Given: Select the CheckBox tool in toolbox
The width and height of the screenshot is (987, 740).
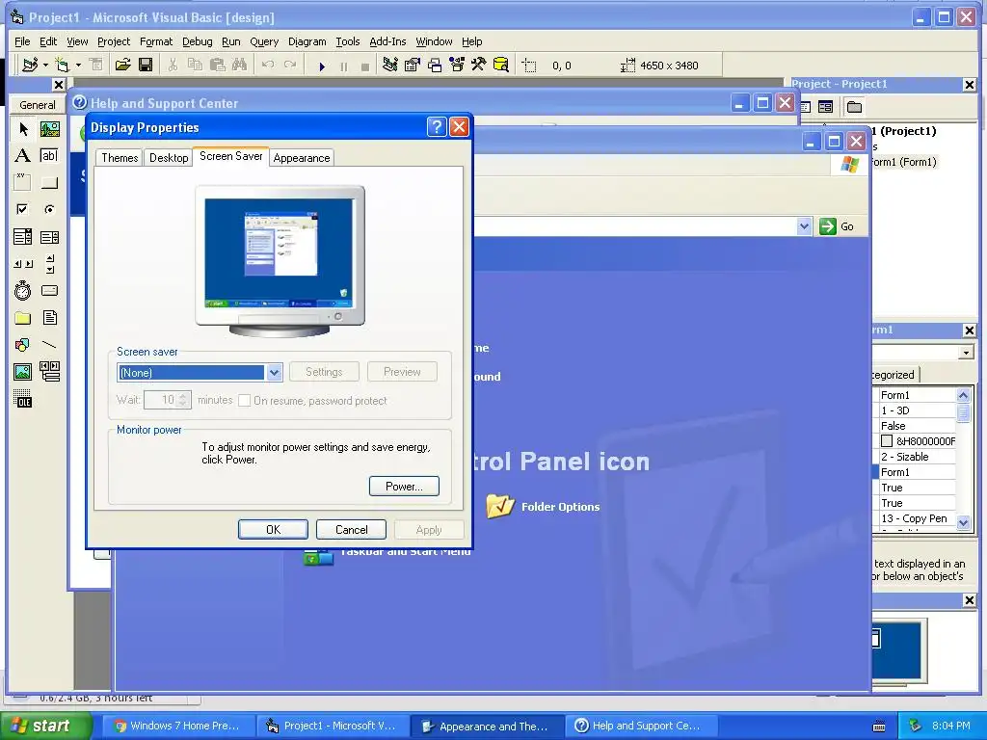Looking at the screenshot, I should [23, 209].
